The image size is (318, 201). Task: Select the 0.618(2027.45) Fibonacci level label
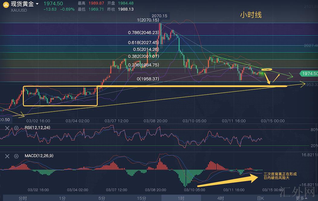tap(144, 43)
